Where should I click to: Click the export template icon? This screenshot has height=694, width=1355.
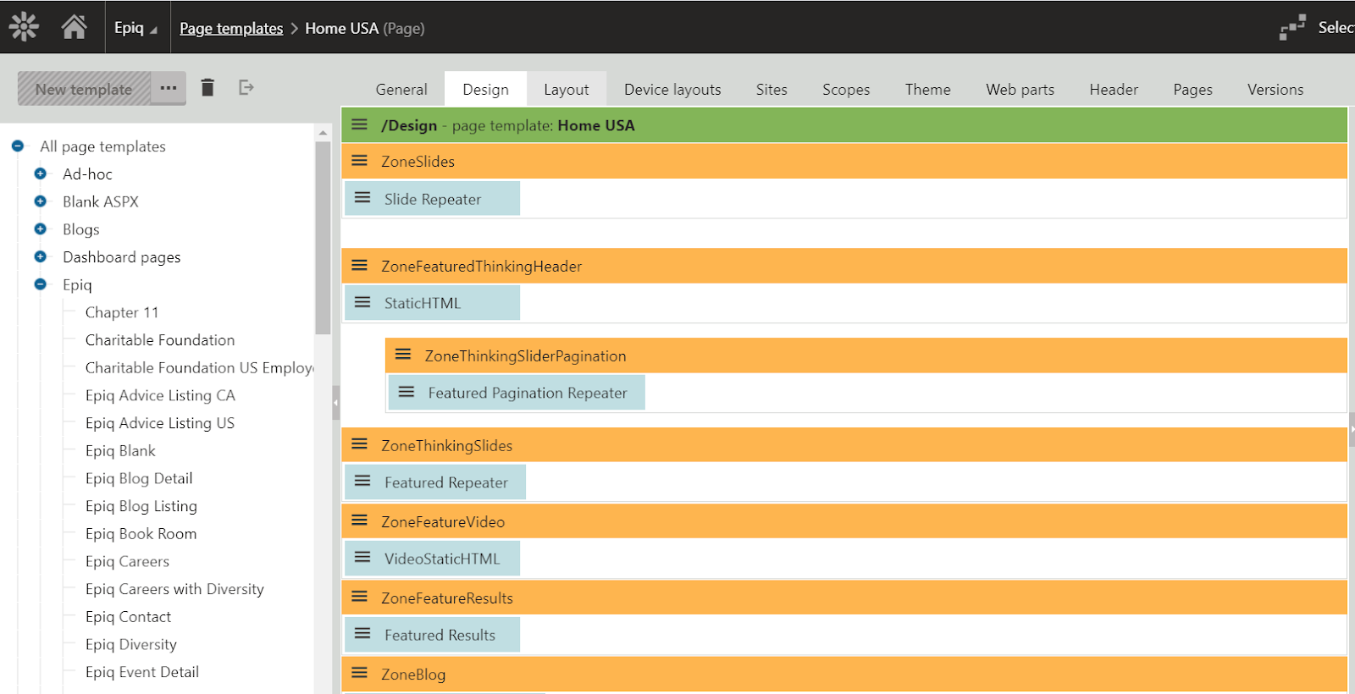click(246, 88)
